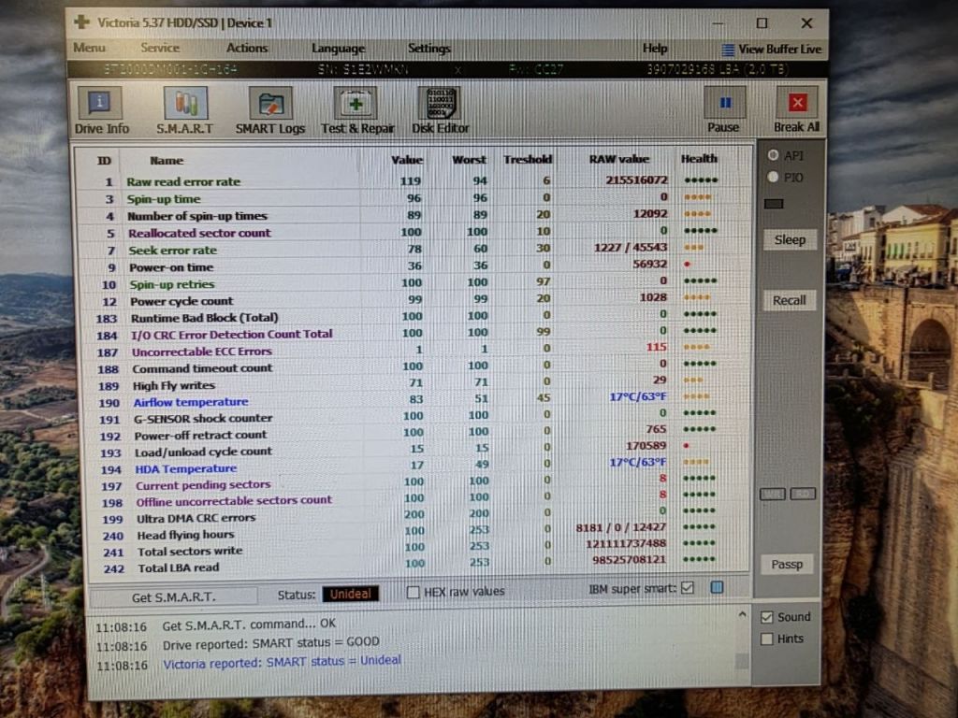Click the Break All button

[797, 110]
